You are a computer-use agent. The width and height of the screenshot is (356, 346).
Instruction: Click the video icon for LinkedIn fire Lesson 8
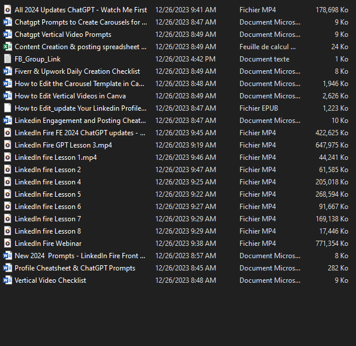8,231
